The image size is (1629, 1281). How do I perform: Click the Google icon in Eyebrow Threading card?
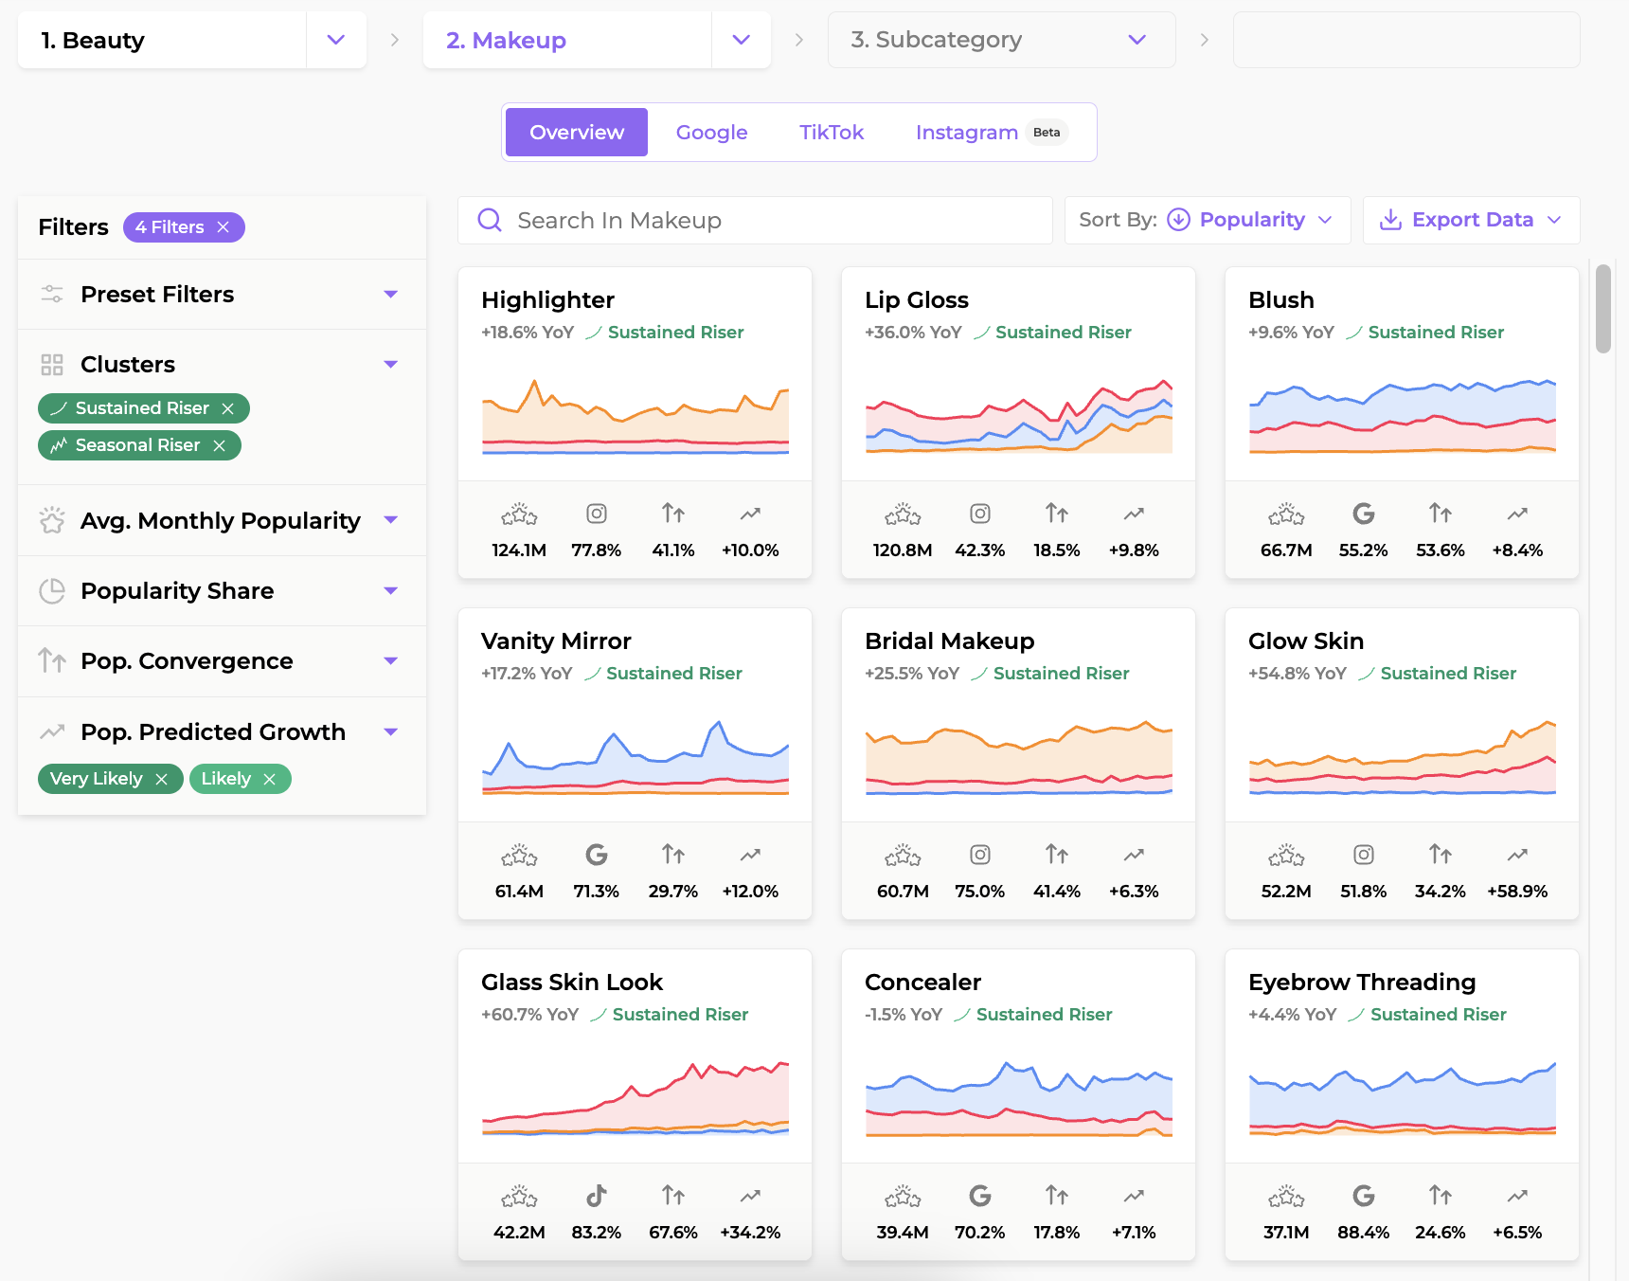coord(1364,1196)
